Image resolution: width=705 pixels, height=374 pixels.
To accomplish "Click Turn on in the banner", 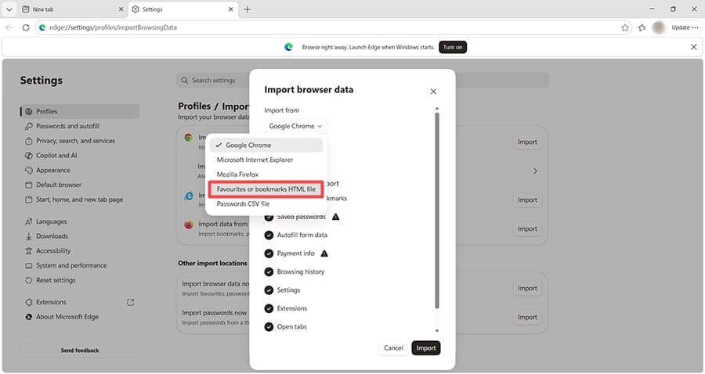I will click(x=452, y=47).
